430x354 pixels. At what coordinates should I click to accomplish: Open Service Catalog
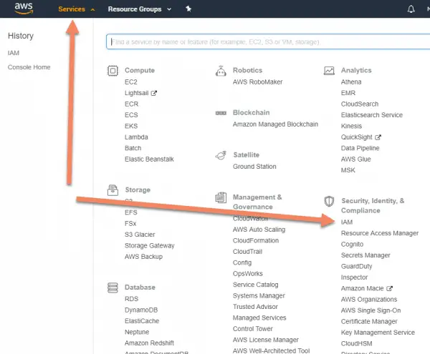click(255, 285)
